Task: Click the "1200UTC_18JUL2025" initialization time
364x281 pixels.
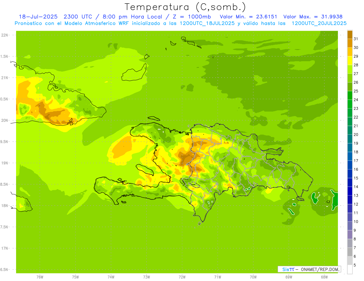Action: [207, 23]
